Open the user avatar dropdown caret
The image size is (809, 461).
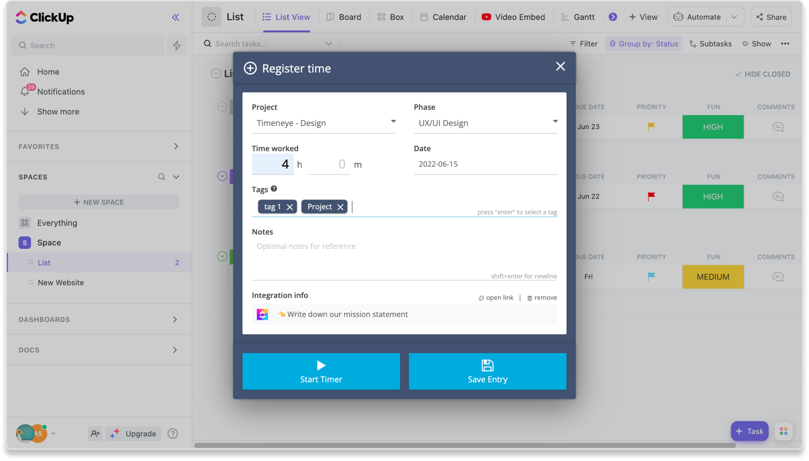point(54,433)
